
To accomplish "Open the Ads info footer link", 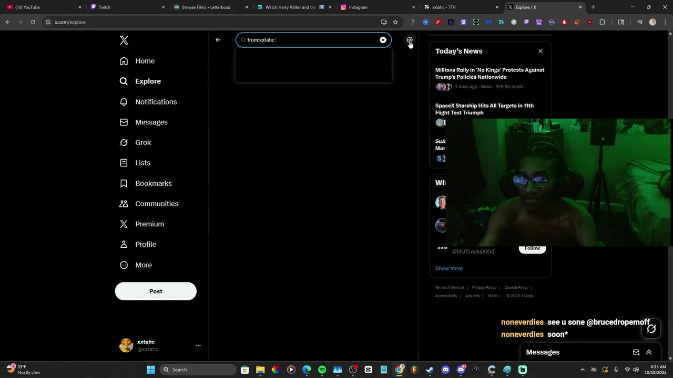I will (473, 296).
